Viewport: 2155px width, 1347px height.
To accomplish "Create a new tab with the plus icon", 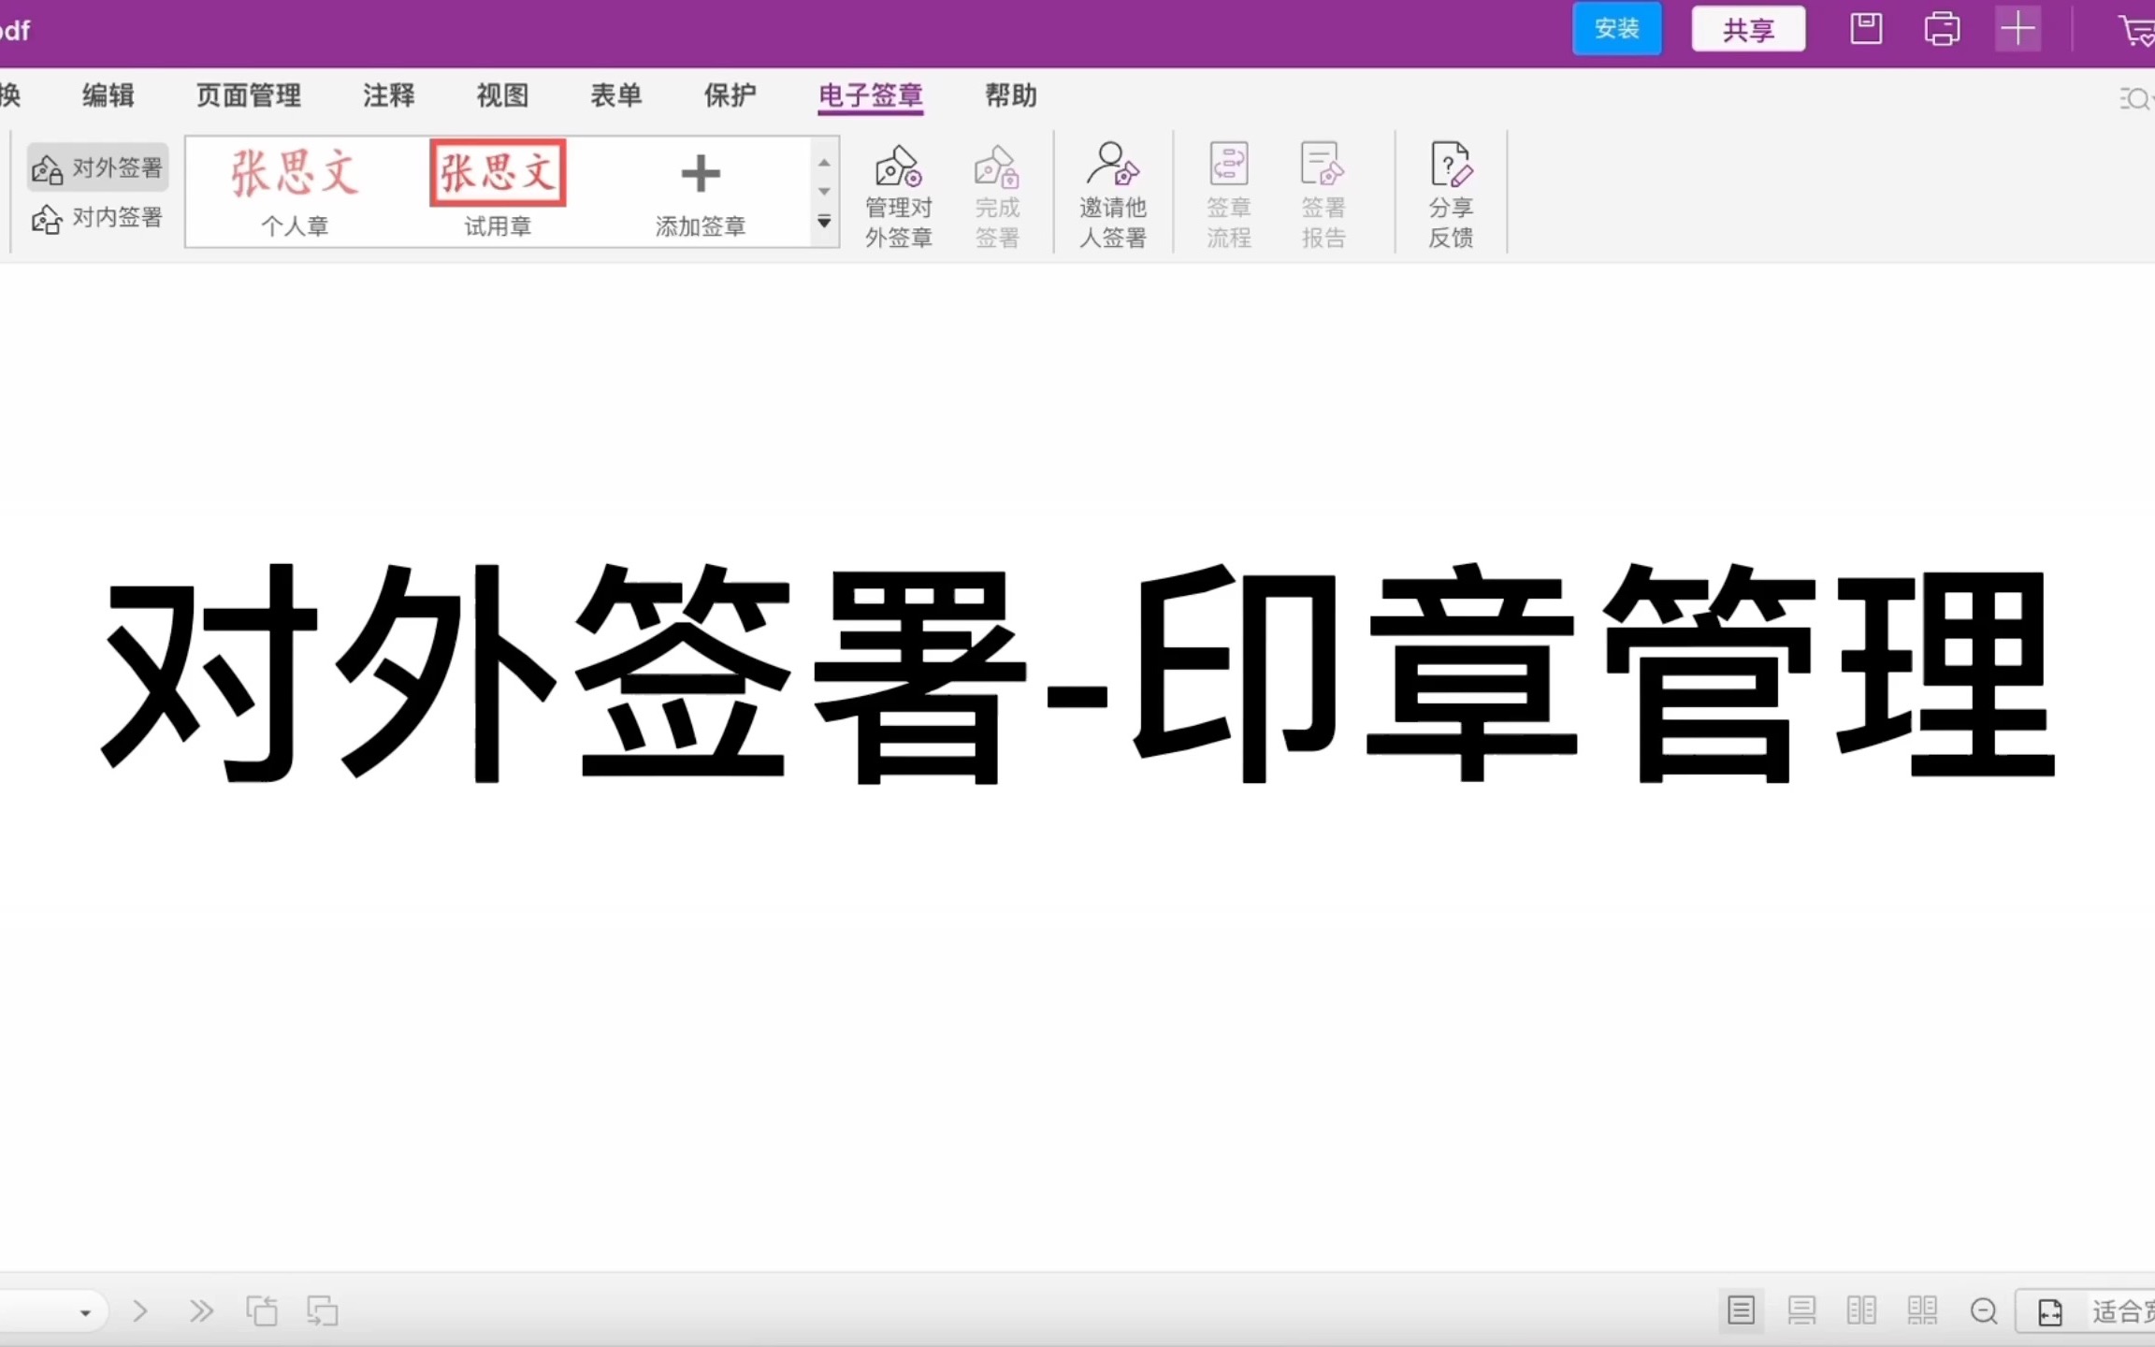I will pyautogui.click(x=2018, y=29).
